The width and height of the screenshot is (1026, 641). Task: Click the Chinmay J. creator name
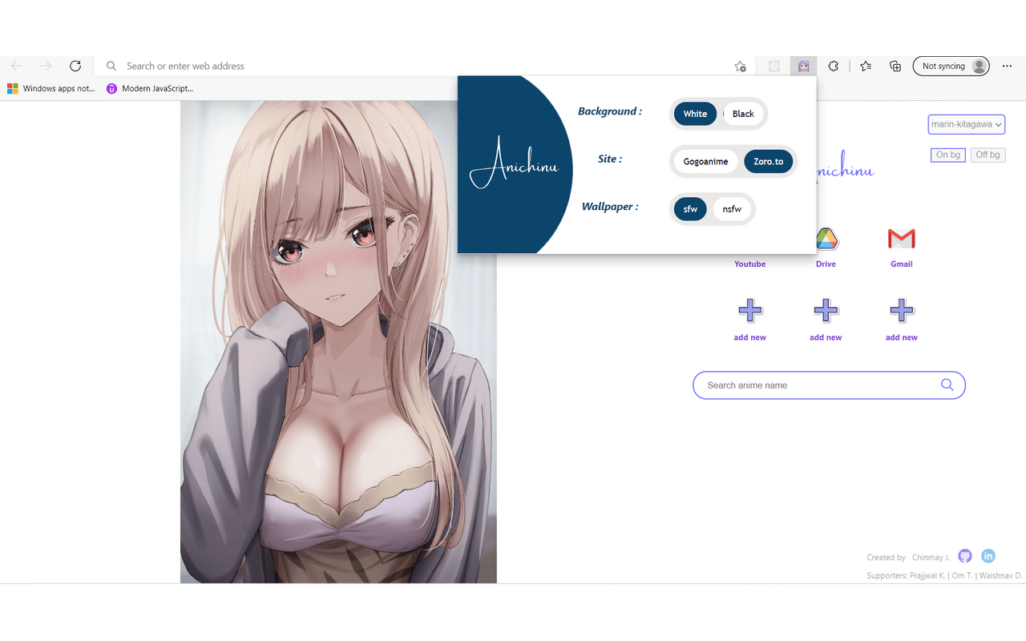click(x=931, y=558)
